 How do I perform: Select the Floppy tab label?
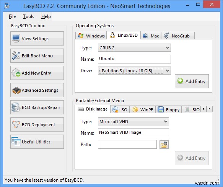tap(173, 110)
